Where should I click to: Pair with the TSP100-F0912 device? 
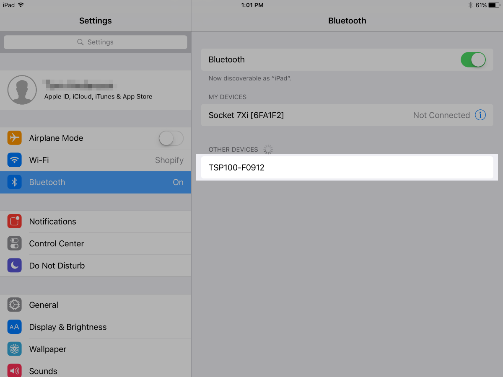pos(347,168)
